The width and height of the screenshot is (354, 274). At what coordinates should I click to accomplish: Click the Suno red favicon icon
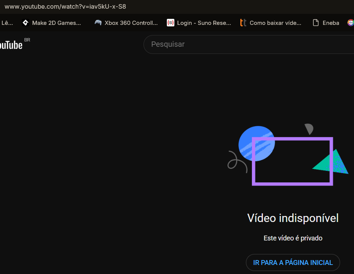[171, 23]
